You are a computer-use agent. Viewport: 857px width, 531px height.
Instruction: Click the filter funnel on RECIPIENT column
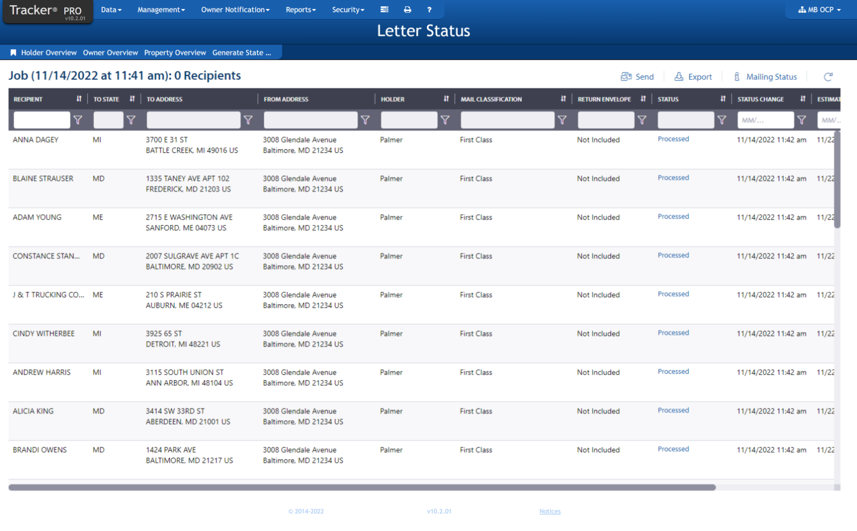click(78, 120)
